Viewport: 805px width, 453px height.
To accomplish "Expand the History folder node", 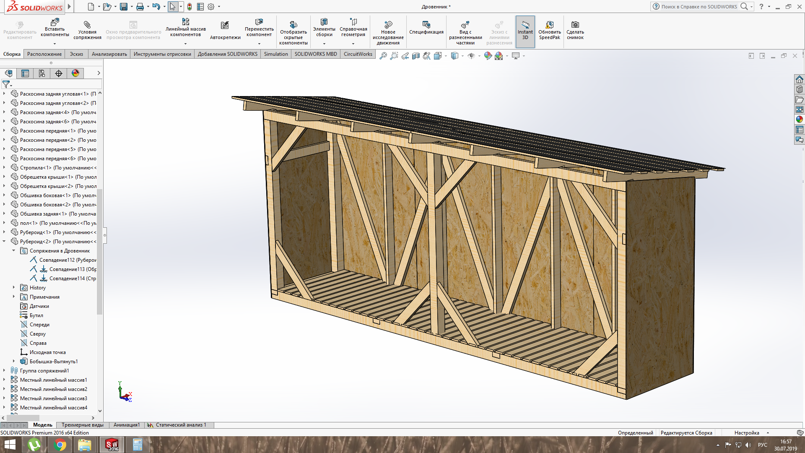I will click(14, 288).
